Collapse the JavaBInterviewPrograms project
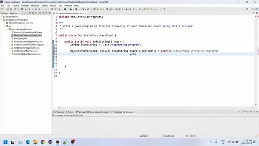Viewport: 259px width, 146px height. 2,20
